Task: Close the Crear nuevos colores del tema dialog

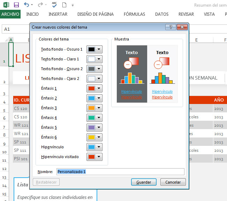Action: click(182, 27)
